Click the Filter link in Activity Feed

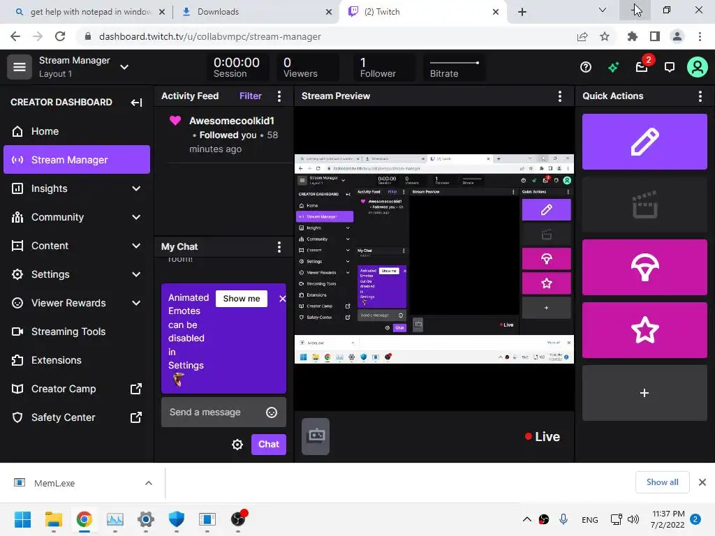[251, 96]
